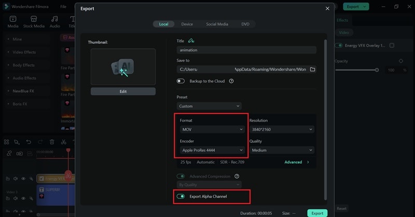Undo the last timeline action

(29, 142)
